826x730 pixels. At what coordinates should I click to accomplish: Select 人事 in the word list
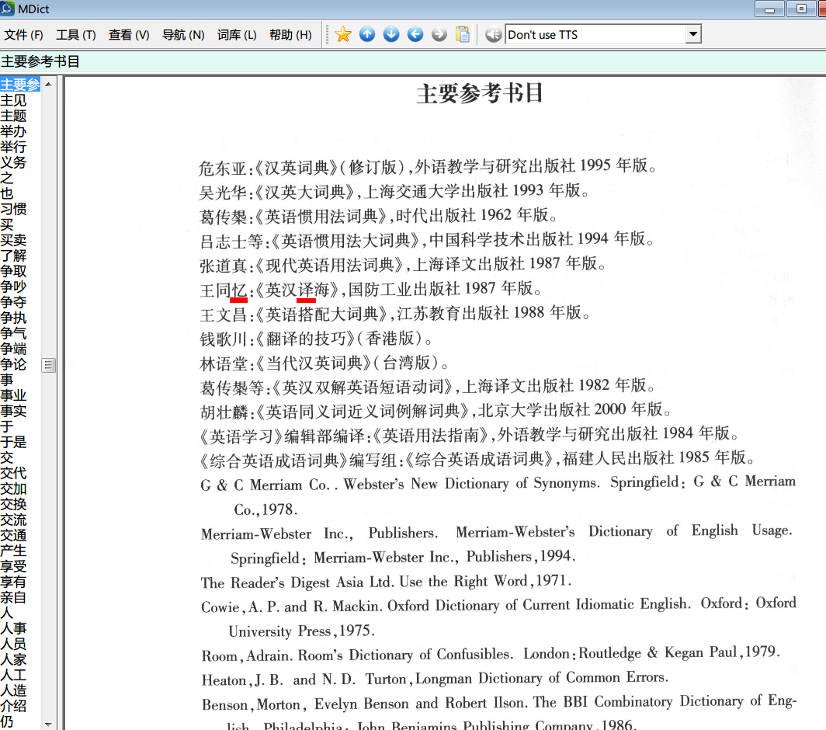pyautogui.click(x=13, y=629)
